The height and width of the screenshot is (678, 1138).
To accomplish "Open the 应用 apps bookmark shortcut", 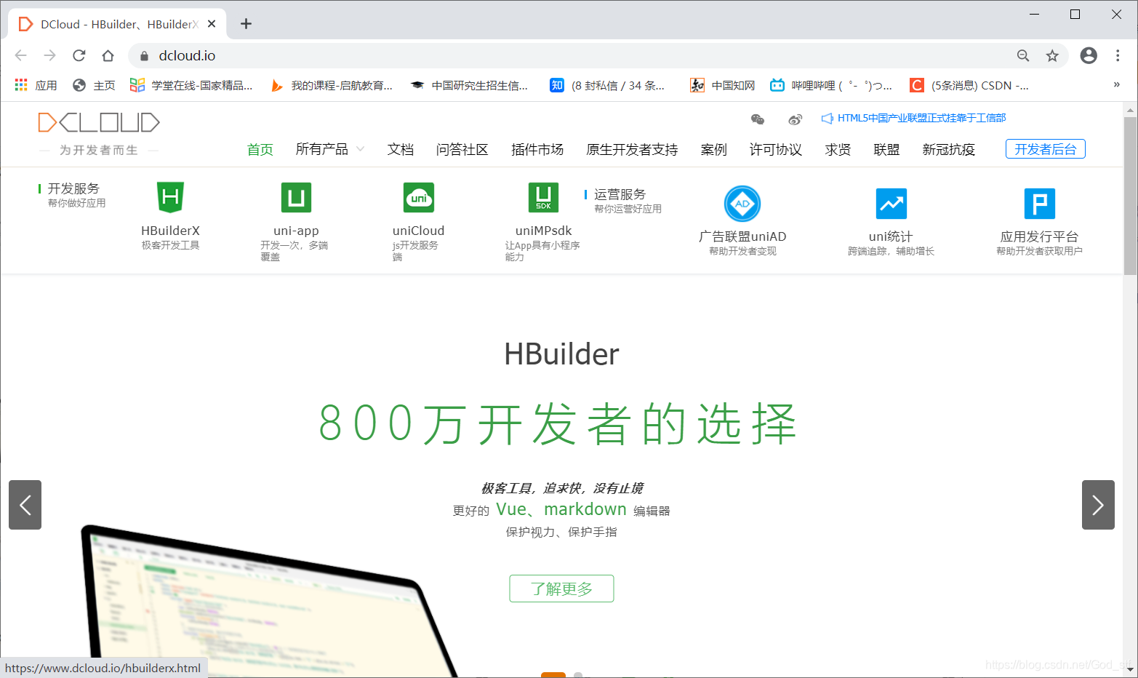I will [x=36, y=85].
